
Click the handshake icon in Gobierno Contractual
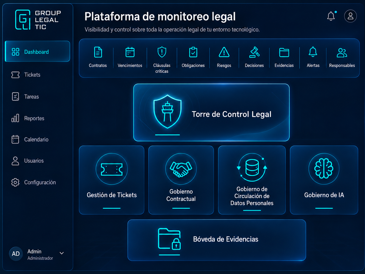coord(181,169)
